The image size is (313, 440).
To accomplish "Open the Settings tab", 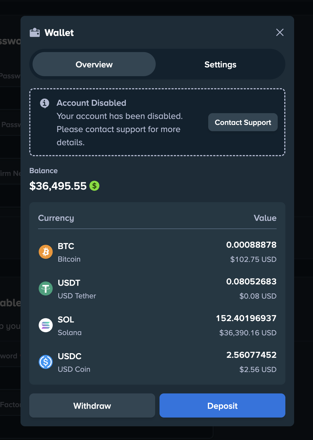I will tap(220, 64).
